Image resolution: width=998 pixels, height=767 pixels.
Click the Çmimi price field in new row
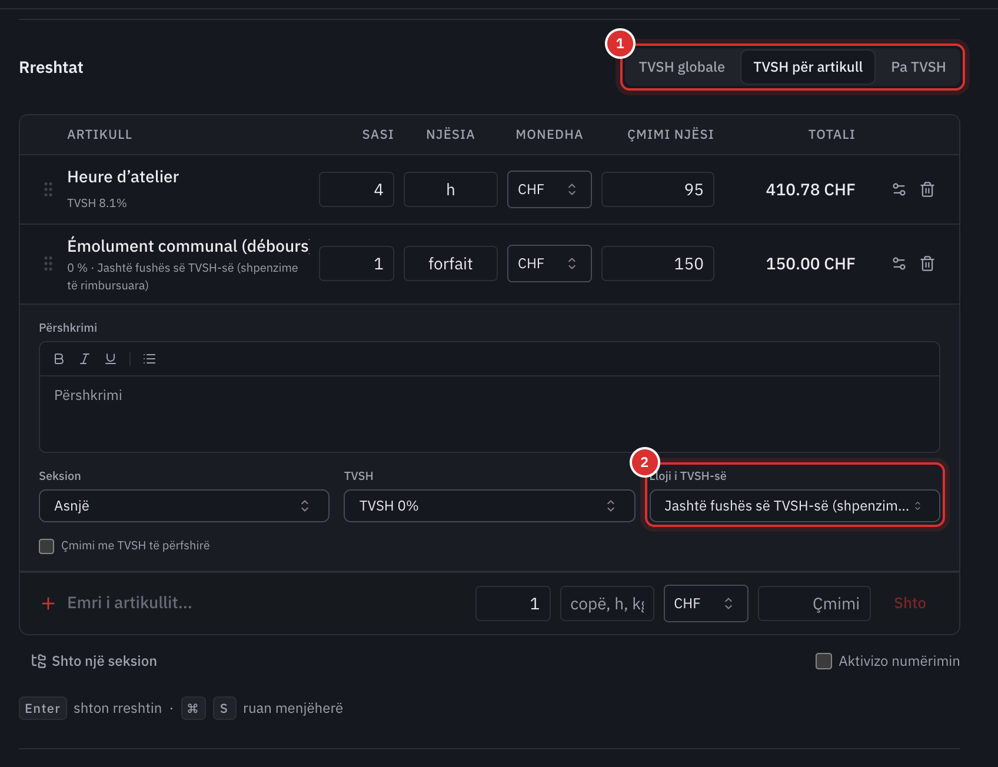pyautogui.click(x=814, y=603)
